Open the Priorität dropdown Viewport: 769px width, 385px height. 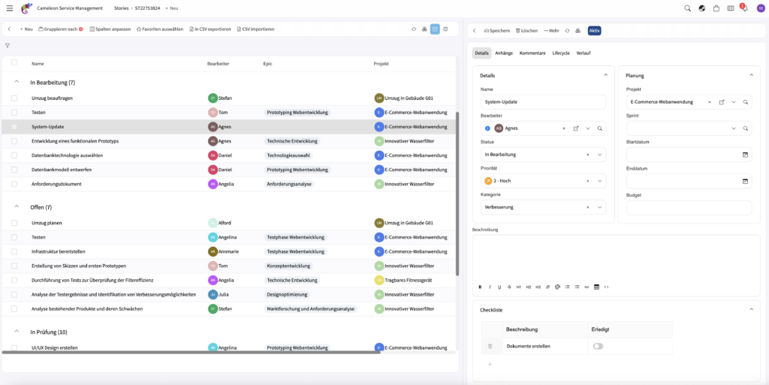tap(600, 181)
